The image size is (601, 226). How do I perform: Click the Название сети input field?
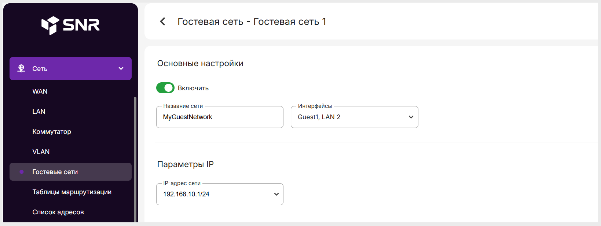220,117
